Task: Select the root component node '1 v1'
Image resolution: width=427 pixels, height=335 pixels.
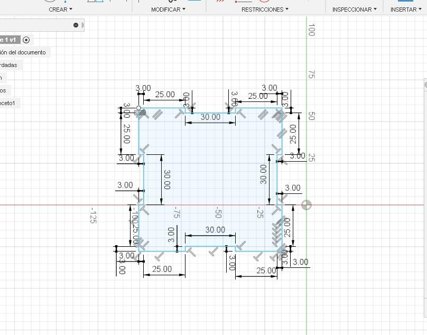Action: tap(10, 40)
